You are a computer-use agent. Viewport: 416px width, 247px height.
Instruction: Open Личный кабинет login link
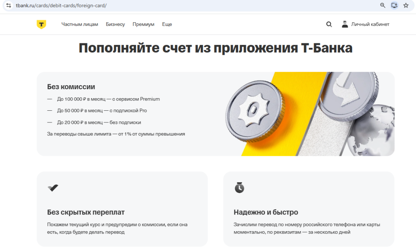[x=370, y=24]
